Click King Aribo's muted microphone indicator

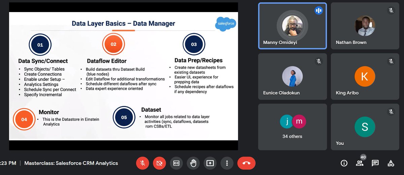point(391,61)
